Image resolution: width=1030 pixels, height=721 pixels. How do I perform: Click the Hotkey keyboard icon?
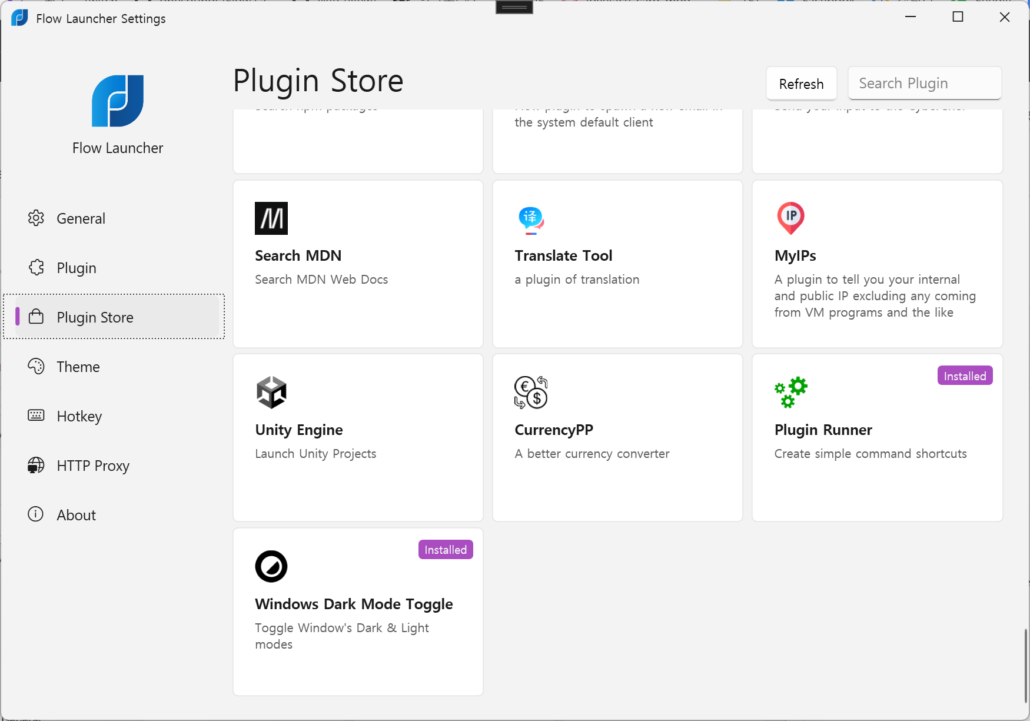point(36,416)
